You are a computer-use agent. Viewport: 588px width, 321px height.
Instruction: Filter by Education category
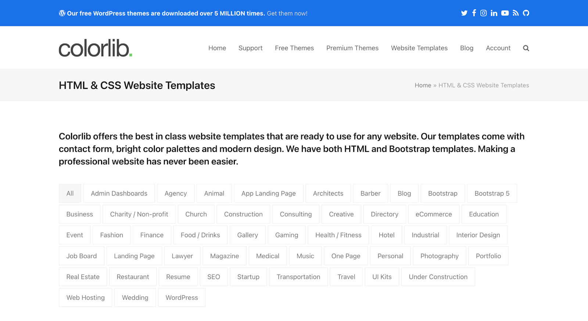coord(484,214)
